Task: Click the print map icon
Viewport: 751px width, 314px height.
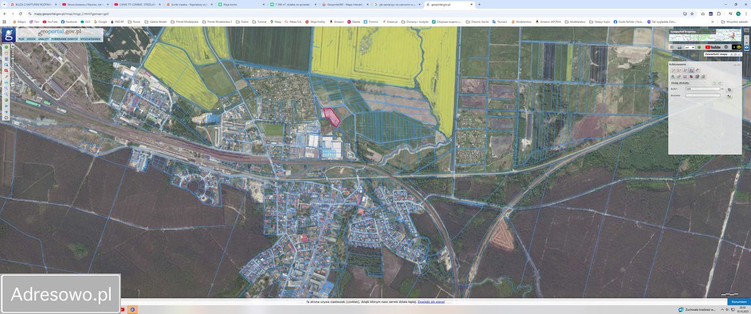Action: [679, 47]
